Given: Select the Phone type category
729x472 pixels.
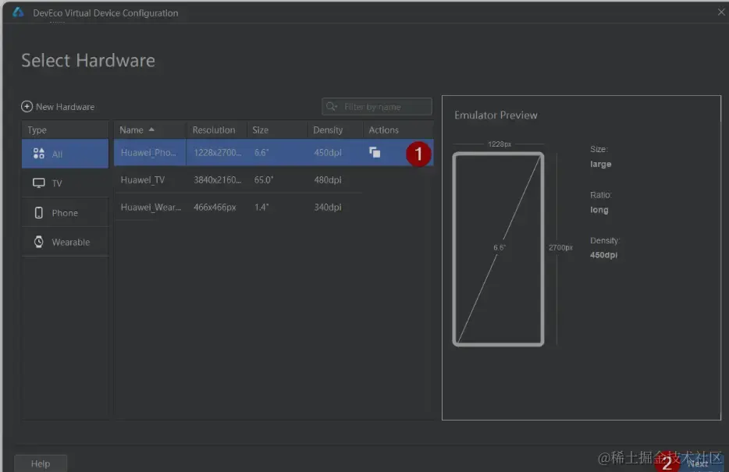Looking at the screenshot, I should click(65, 213).
